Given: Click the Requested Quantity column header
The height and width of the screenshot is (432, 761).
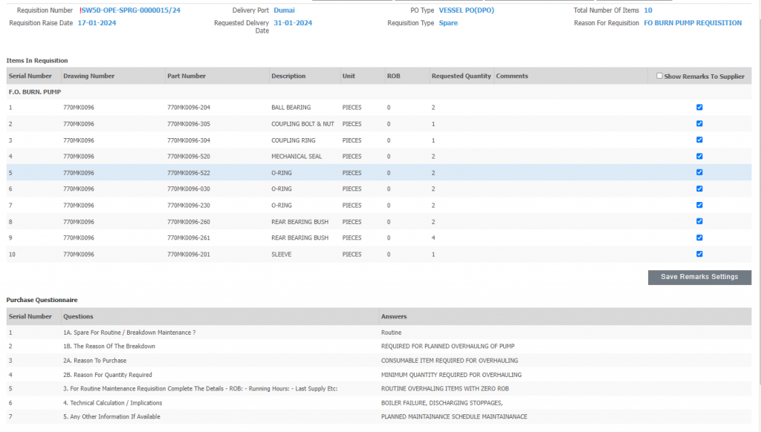Looking at the screenshot, I should (x=461, y=76).
